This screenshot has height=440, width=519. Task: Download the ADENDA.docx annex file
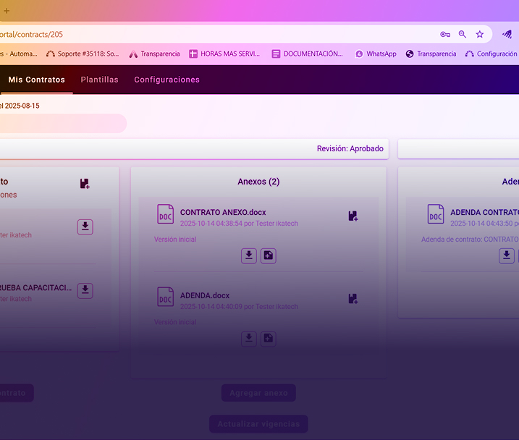click(x=249, y=338)
